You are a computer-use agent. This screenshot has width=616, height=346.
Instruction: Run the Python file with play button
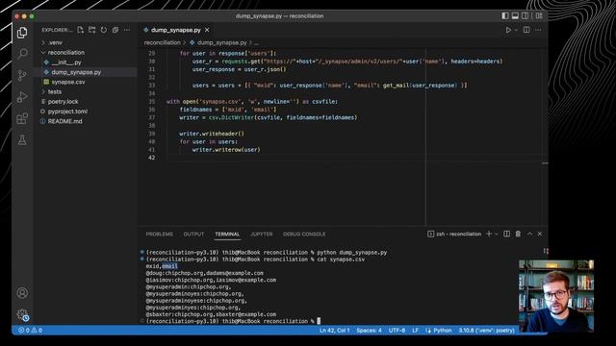pyautogui.click(x=508, y=30)
